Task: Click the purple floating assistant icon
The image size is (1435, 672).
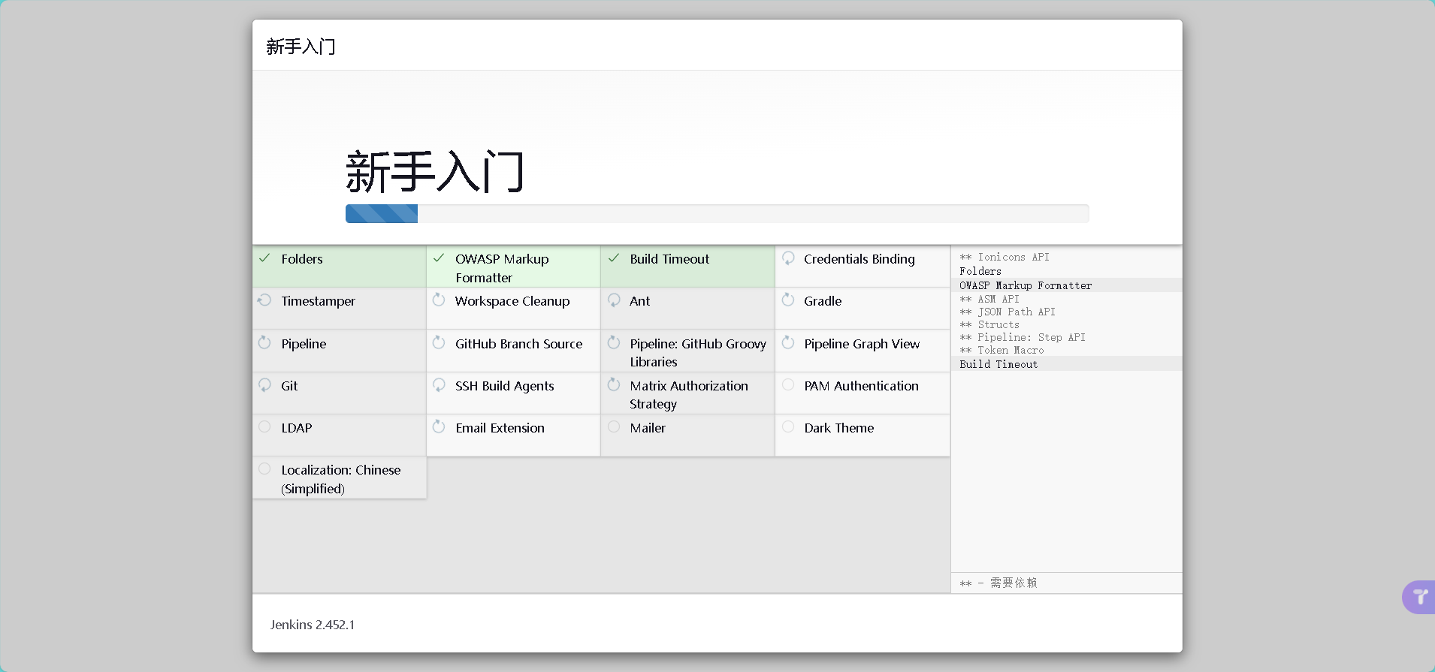Action: tap(1418, 597)
